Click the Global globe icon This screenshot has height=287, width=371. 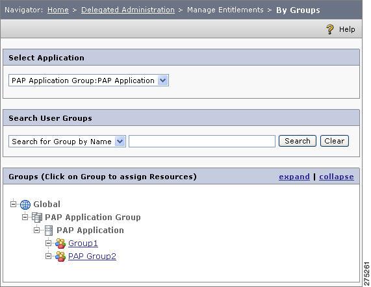[25, 205]
